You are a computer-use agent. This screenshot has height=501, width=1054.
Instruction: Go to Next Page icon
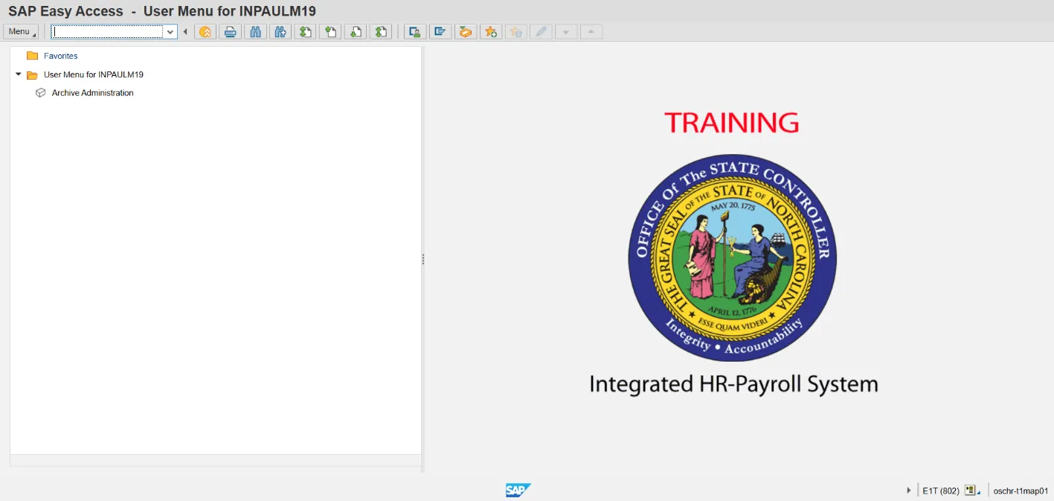coord(356,31)
